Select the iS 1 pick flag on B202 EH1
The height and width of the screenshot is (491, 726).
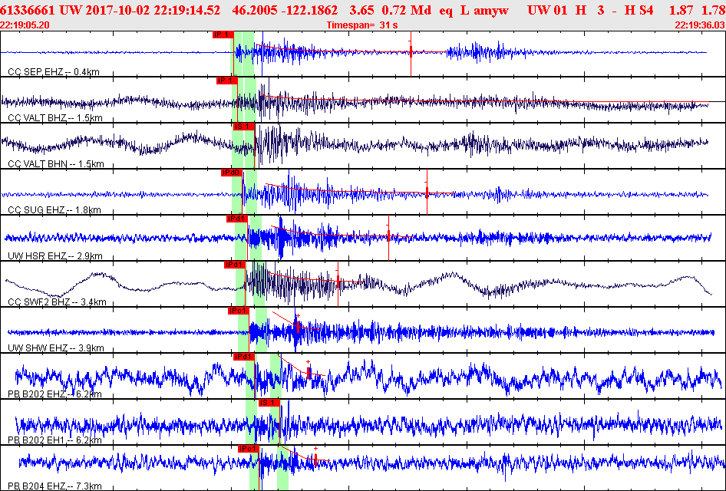[269, 403]
